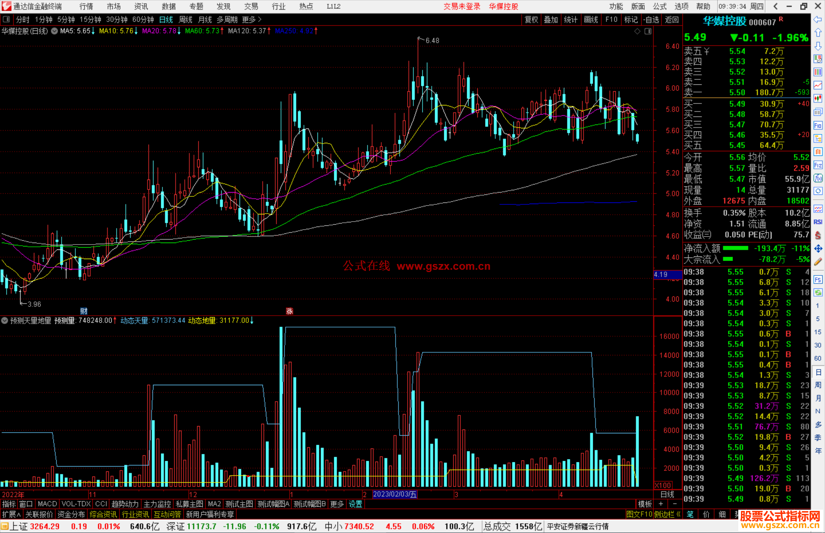Click the left arrow back icon in sidebar
This screenshot has width=825, height=533.
click(818, 19)
